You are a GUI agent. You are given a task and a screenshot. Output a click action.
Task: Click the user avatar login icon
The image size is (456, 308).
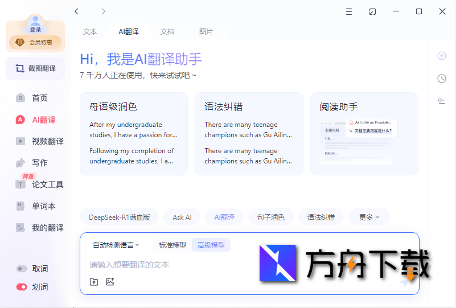point(35,20)
